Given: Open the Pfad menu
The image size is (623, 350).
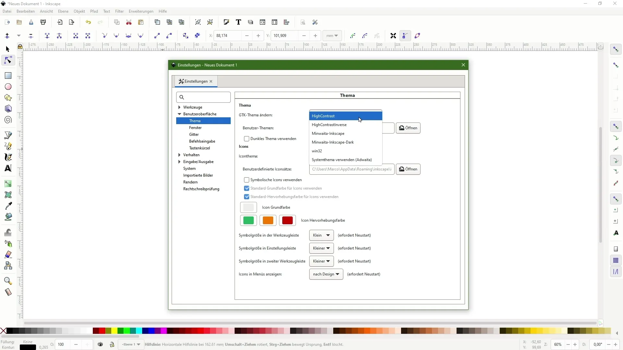Looking at the screenshot, I should (x=94, y=11).
